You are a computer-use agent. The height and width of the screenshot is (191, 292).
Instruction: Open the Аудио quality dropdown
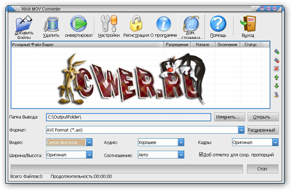[x=181, y=142]
